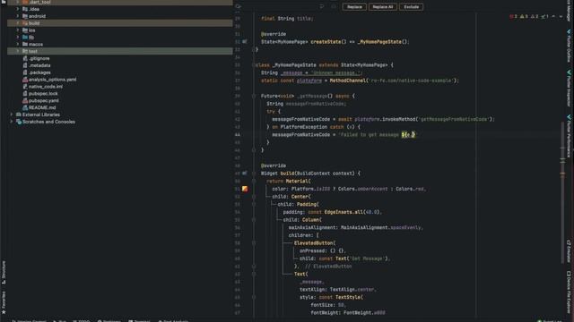574x322 pixels.
Task: Select the .packages file
Action: coord(39,72)
